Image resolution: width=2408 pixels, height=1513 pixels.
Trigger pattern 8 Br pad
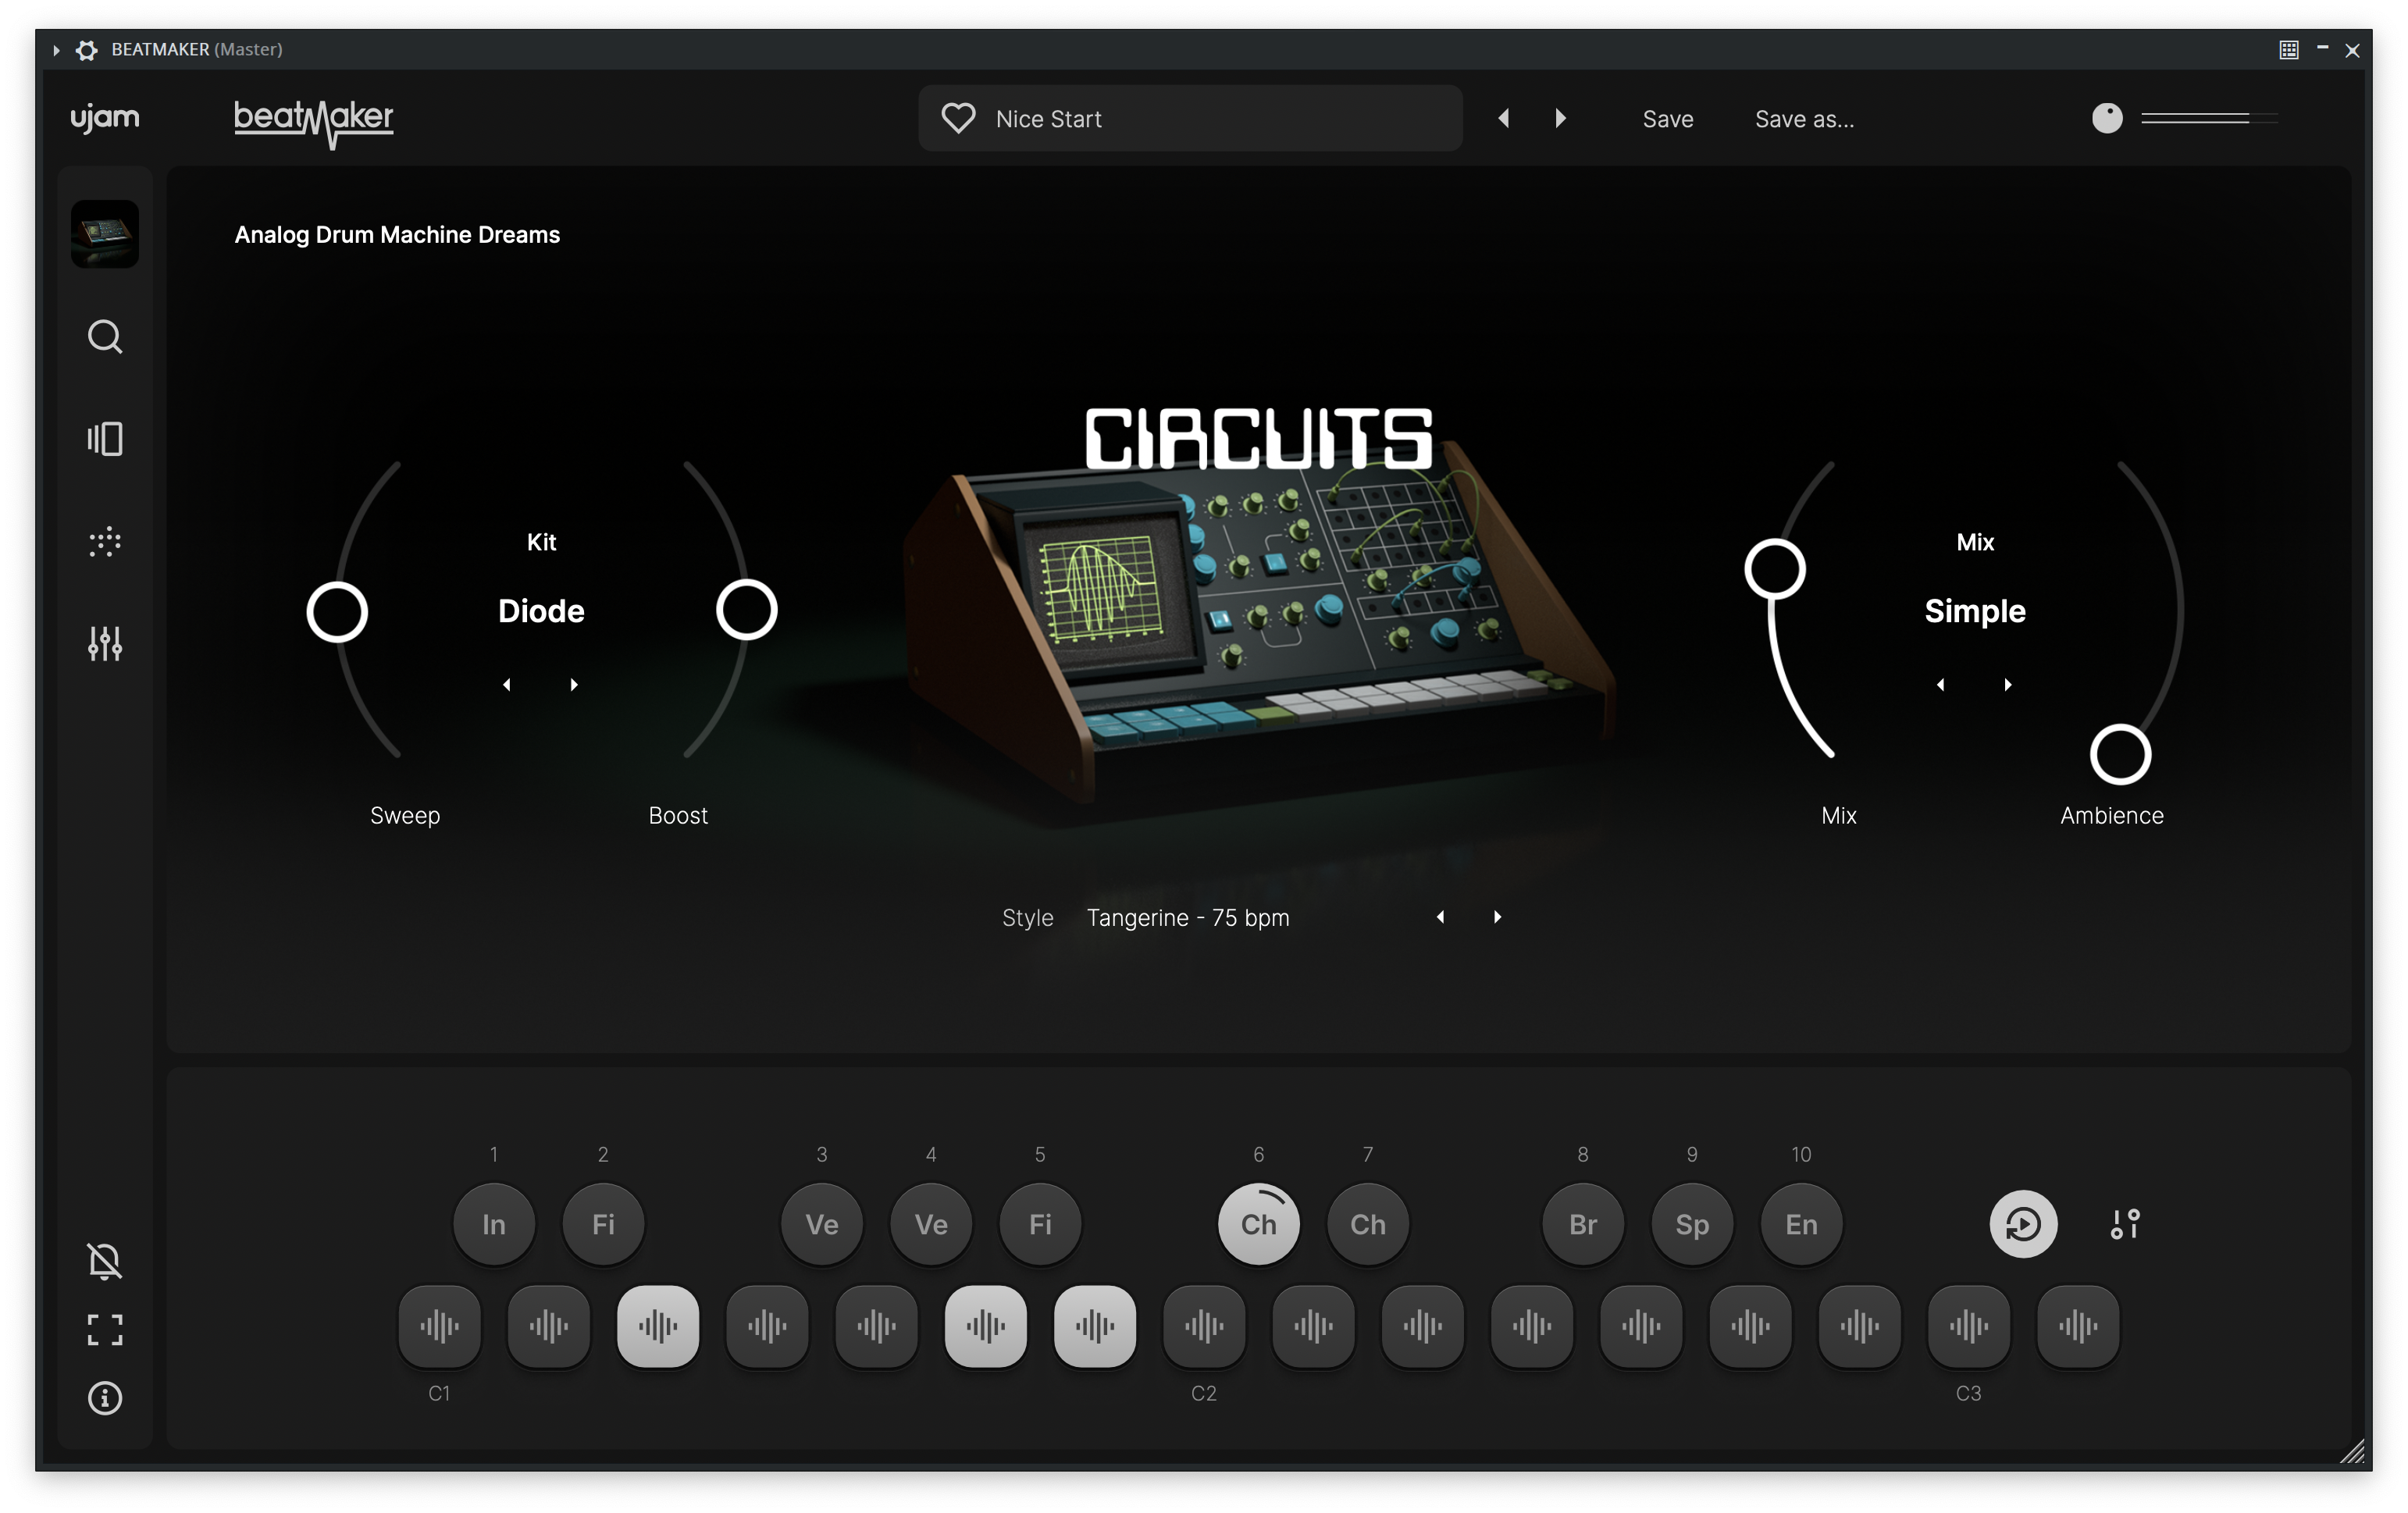click(x=1583, y=1225)
